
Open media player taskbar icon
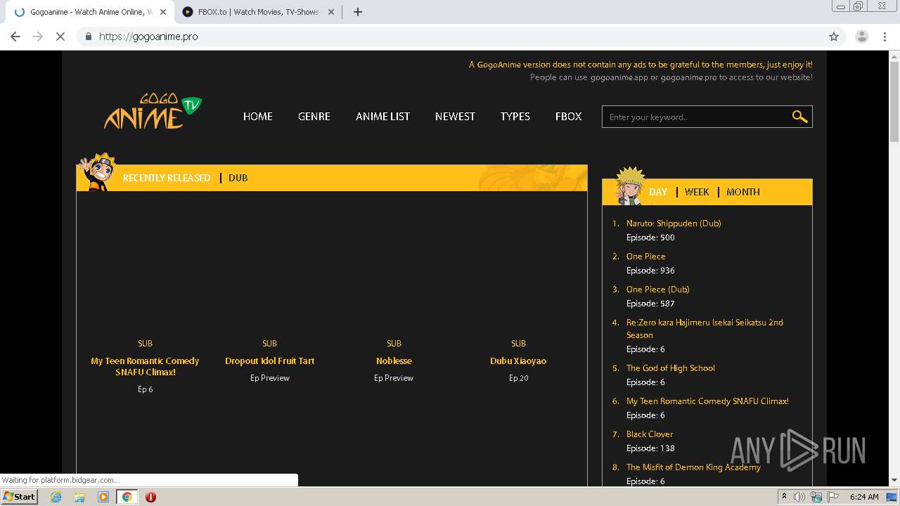(103, 497)
